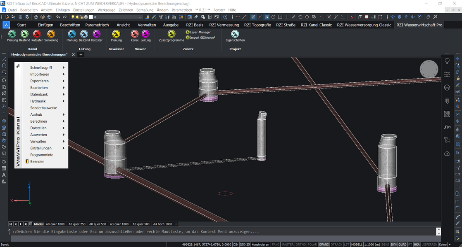This screenshot has width=462, height=247.
Task: Click the Kanal Bestand icon
Action: click(x=24, y=34)
